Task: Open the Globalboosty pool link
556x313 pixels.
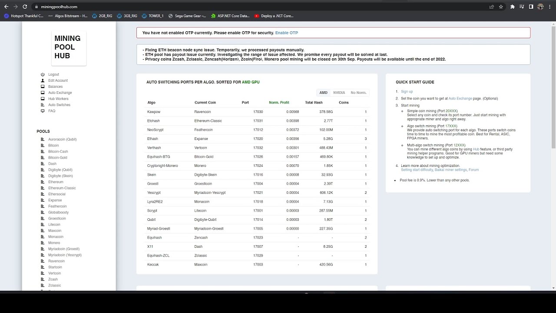Action: coord(58,213)
